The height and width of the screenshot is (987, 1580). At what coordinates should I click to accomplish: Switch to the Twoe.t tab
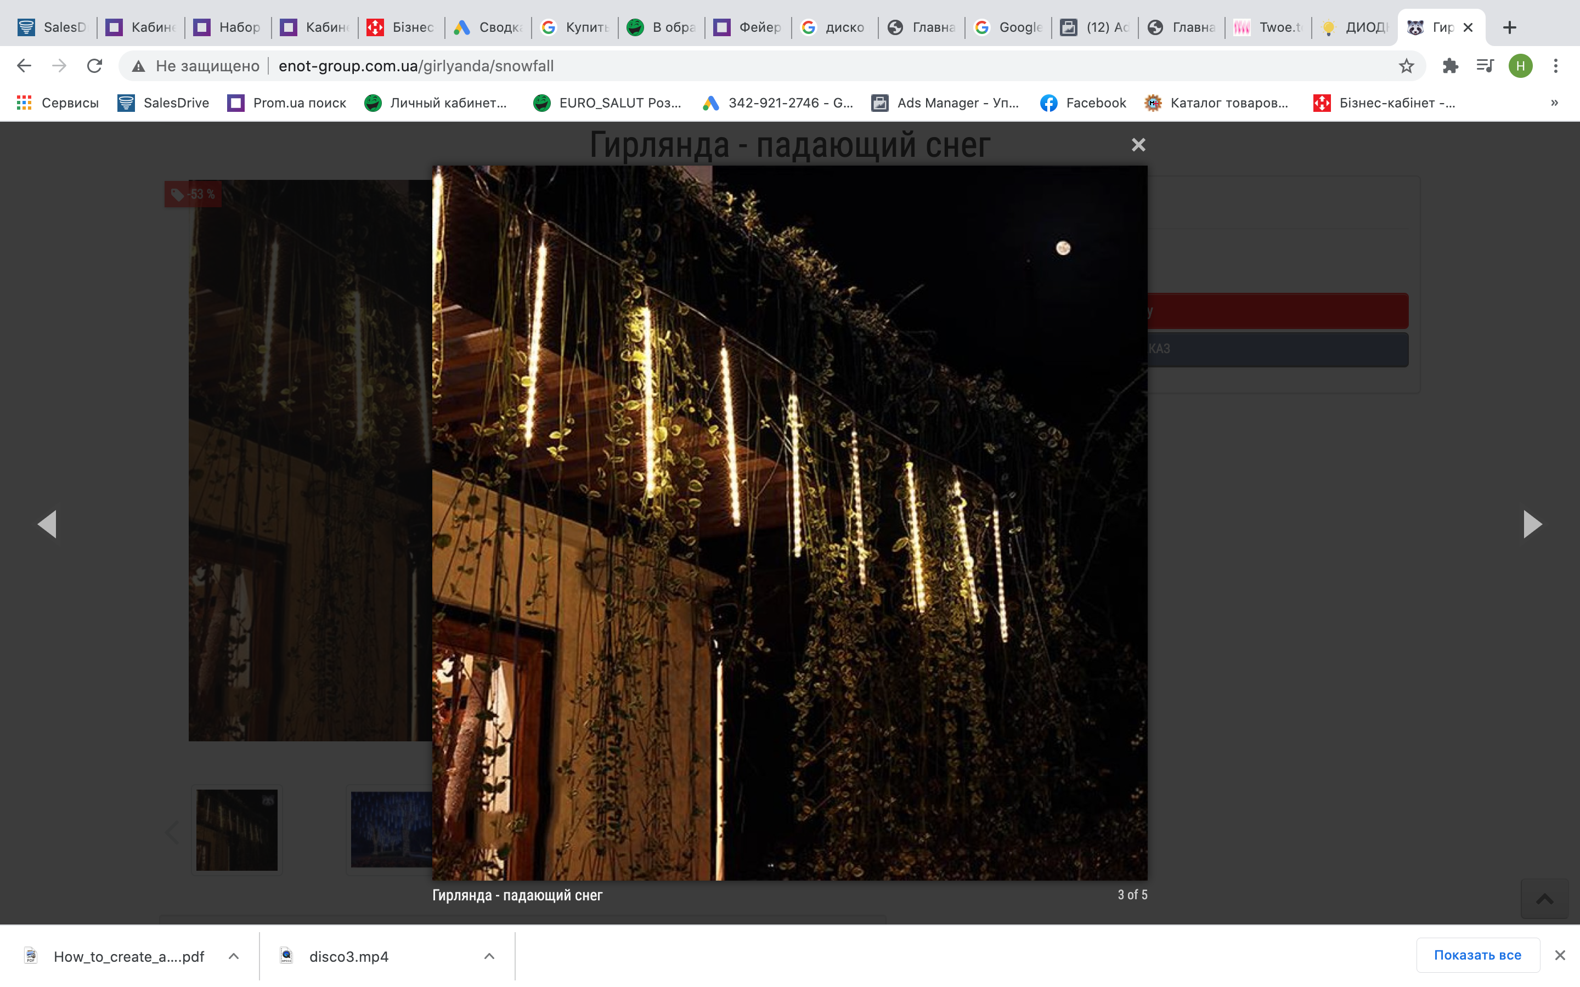(x=1268, y=27)
